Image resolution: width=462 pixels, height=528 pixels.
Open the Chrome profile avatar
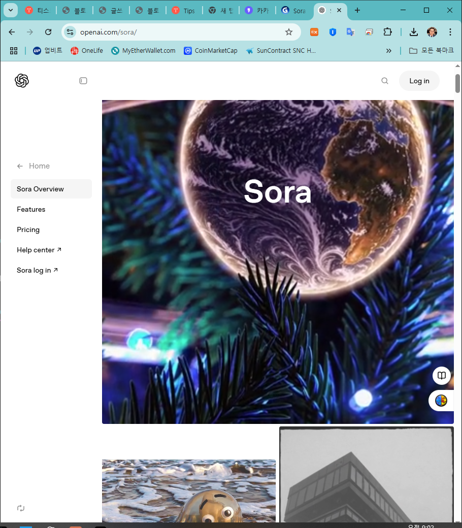click(432, 32)
